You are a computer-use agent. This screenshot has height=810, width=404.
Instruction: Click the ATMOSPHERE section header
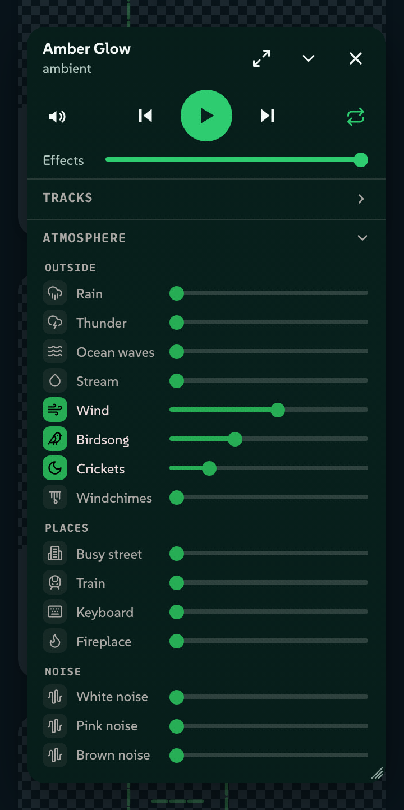pyautogui.click(x=206, y=238)
